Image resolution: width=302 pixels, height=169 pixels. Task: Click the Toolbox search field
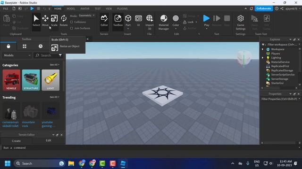[x=46, y=55]
